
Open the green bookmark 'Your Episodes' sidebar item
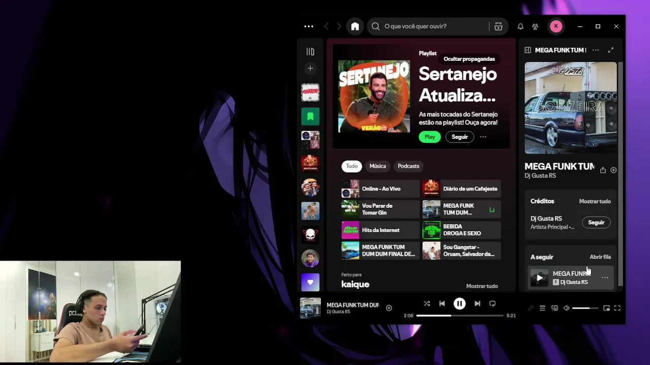point(310,116)
